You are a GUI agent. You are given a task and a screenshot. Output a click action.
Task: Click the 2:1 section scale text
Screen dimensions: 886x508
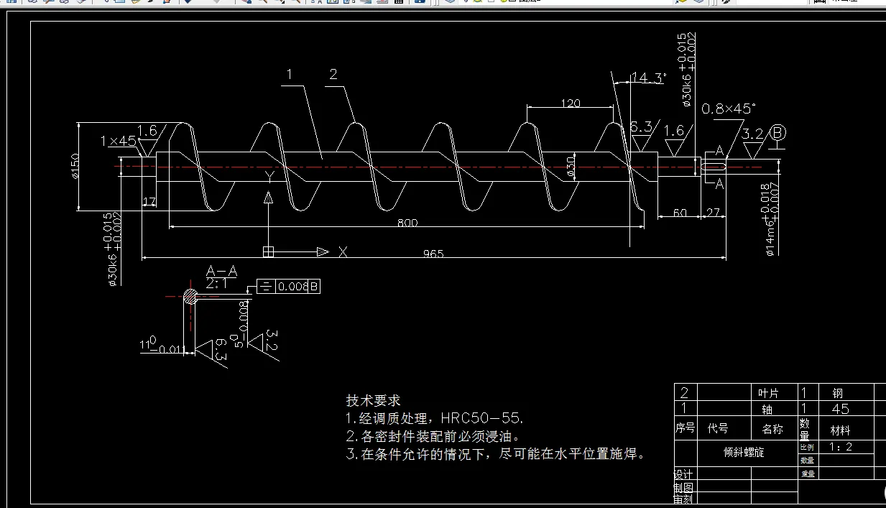(215, 283)
